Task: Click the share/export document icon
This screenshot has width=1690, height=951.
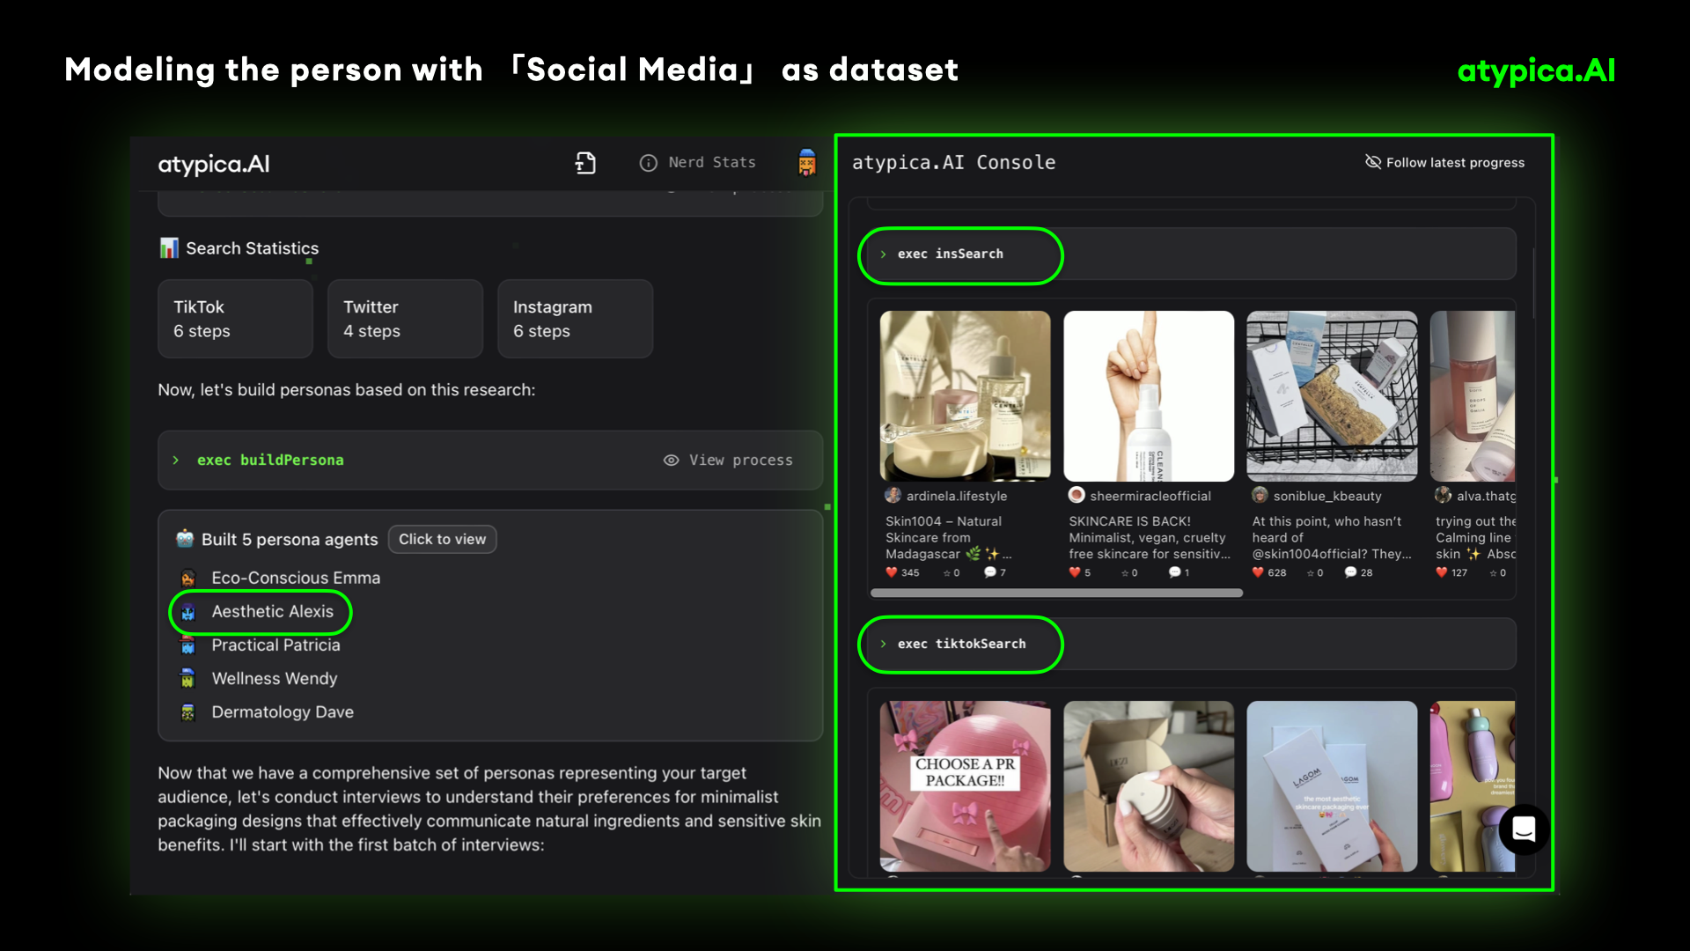Action: click(x=585, y=163)
